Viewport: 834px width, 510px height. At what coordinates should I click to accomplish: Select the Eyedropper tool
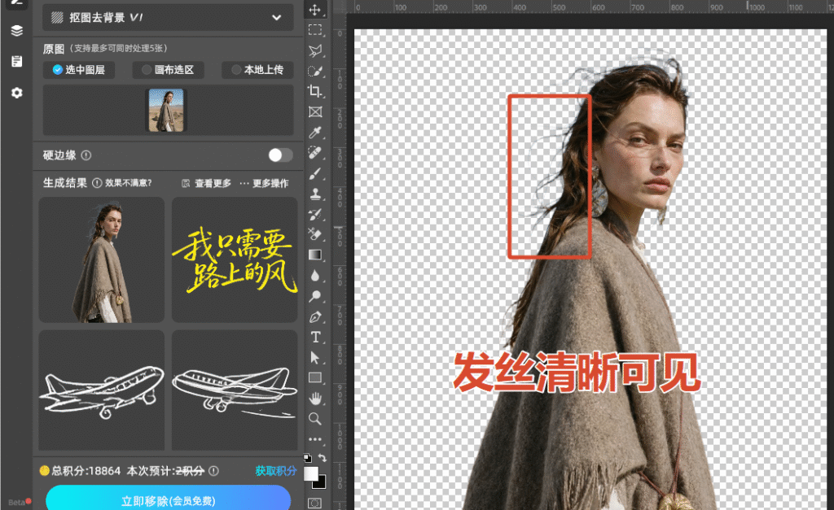pyautogui.click(x=315, y=133)
